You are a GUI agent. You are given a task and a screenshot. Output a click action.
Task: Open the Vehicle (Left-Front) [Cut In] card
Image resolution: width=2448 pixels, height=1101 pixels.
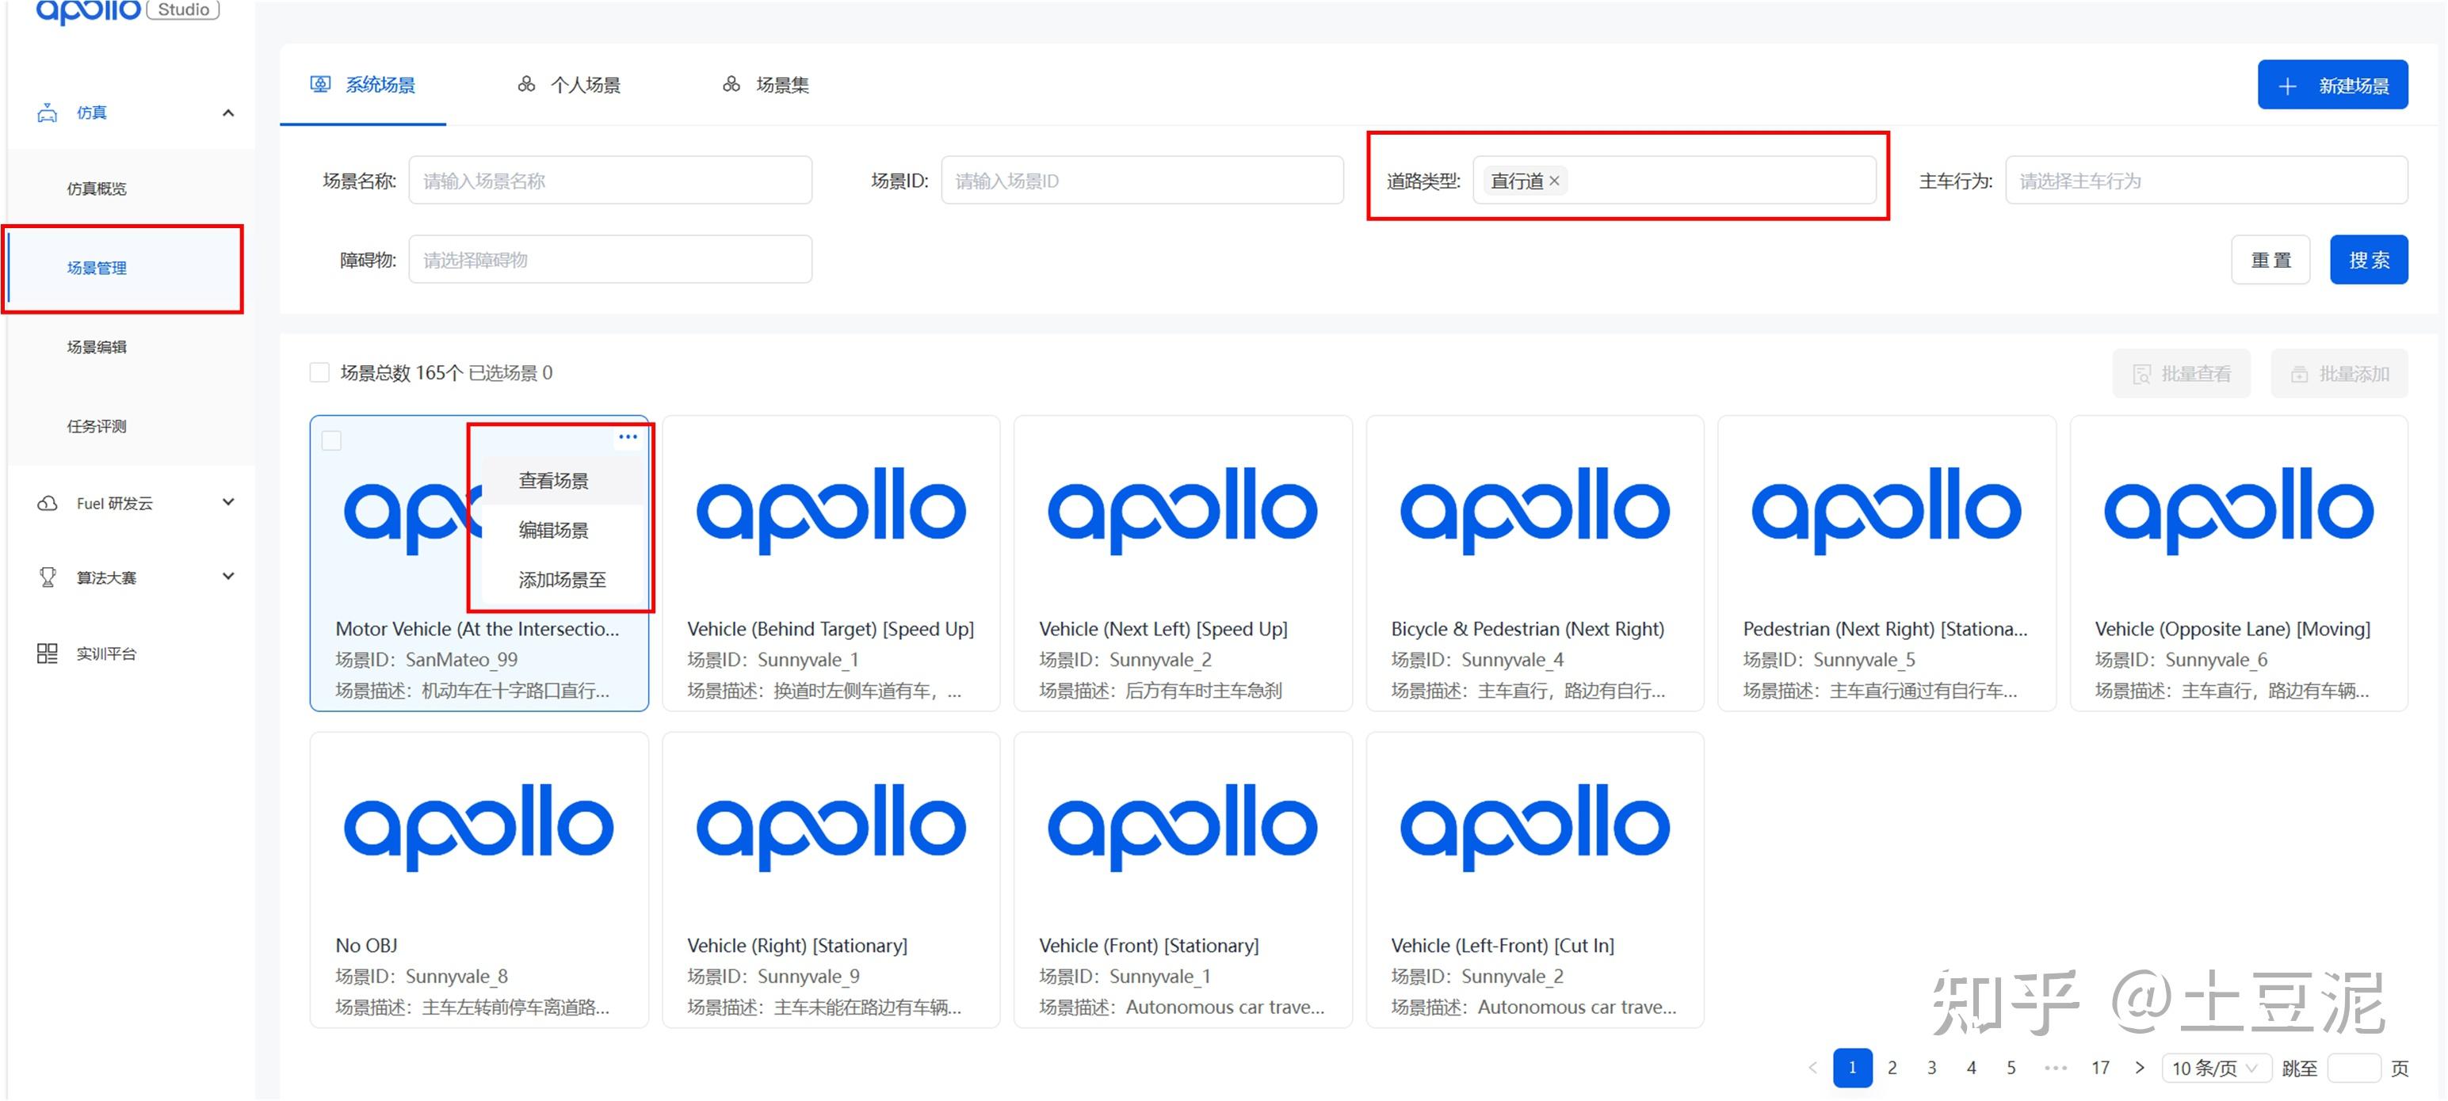(1536, 880)
